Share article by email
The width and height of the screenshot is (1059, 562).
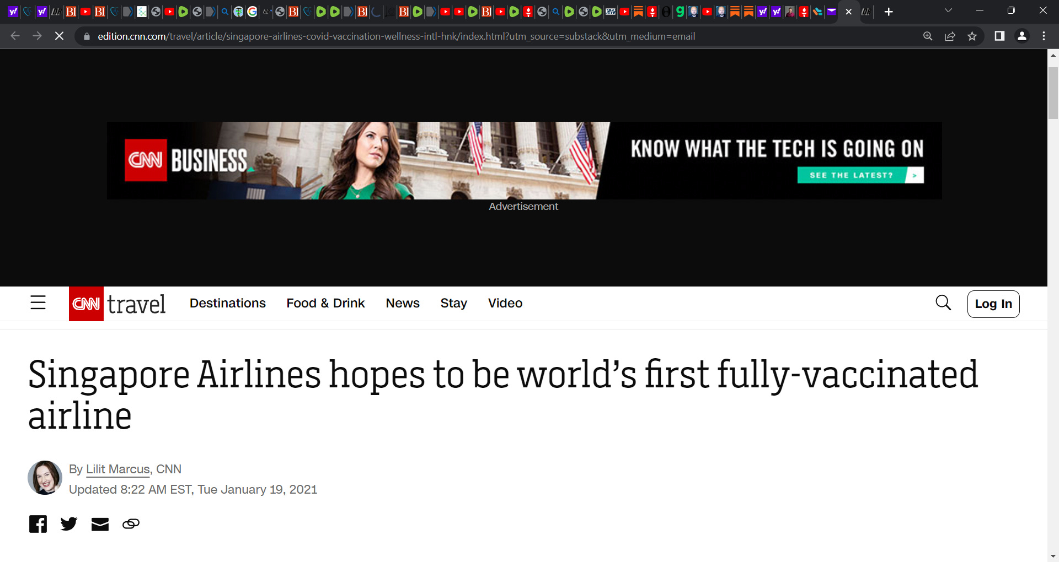(100, 524)
